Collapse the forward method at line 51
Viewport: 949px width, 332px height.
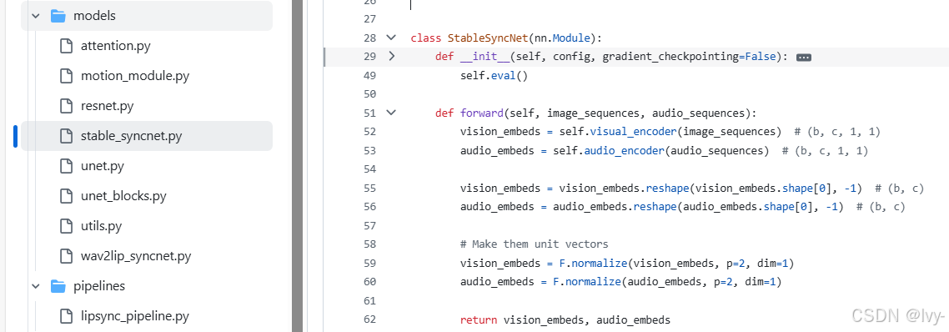pyautogui.click(x=392, y=113)
